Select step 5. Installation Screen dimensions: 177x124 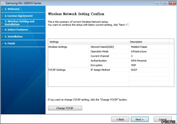(14, 36)
